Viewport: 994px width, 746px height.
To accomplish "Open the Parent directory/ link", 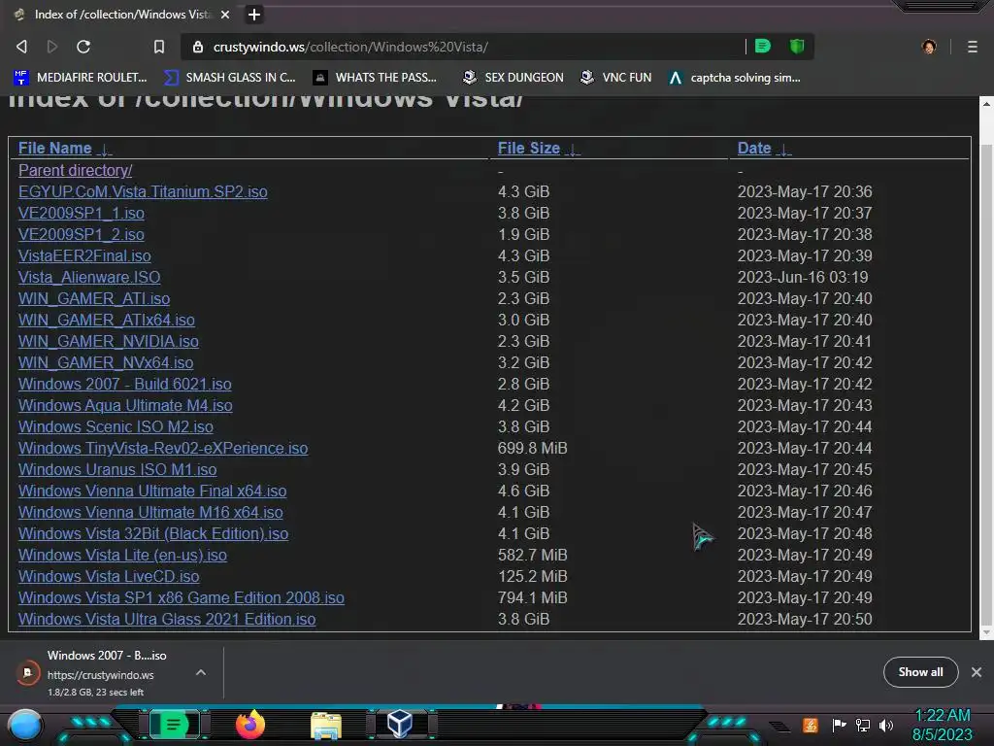I will (76, 170).
